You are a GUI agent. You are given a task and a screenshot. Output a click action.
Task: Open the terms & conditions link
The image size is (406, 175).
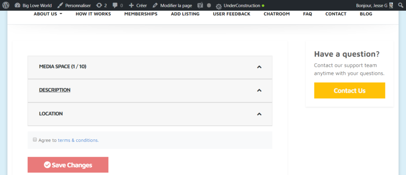tap(78, 140)
